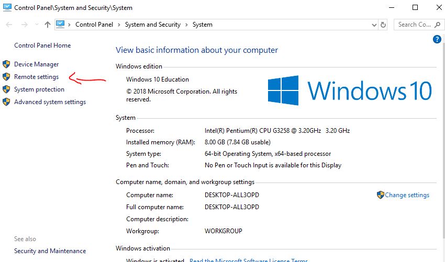Refresh the address bar location
This screenshot has width=445, height=262.
click(x=383, y=25)
